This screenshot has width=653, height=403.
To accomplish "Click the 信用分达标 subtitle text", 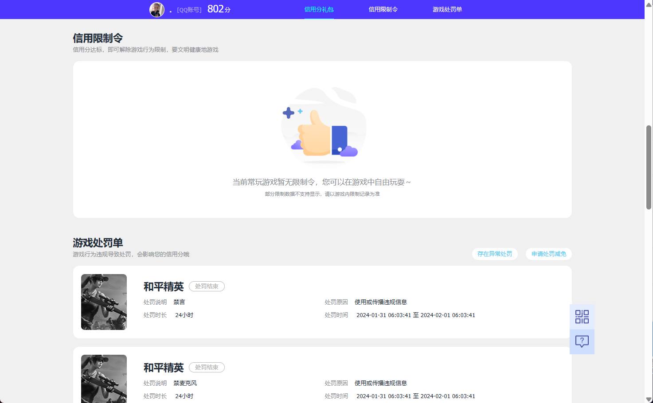I will (146, 50).
